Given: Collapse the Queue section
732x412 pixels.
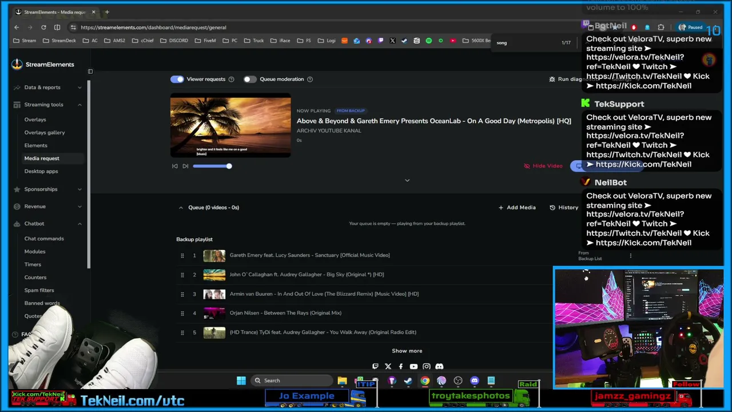Looking at the screenshot, I should pyautogui.click(x=181, y=207).
